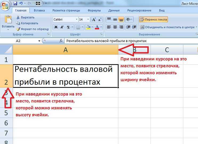Customize the quick access toolbar dropdown
The image size is (198, 144).
(x=46, y=3)
